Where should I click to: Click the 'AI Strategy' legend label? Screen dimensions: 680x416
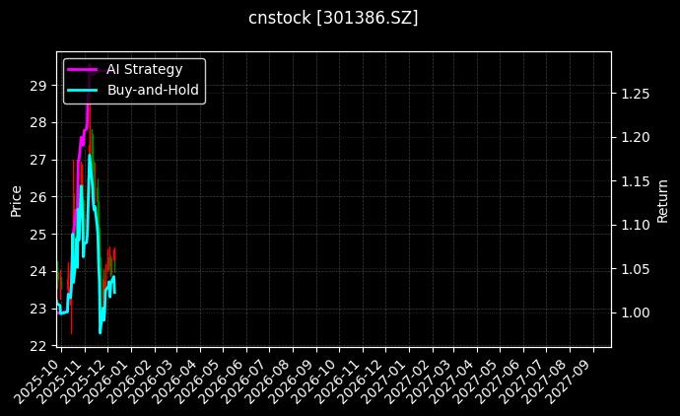(x=145, y=69)
